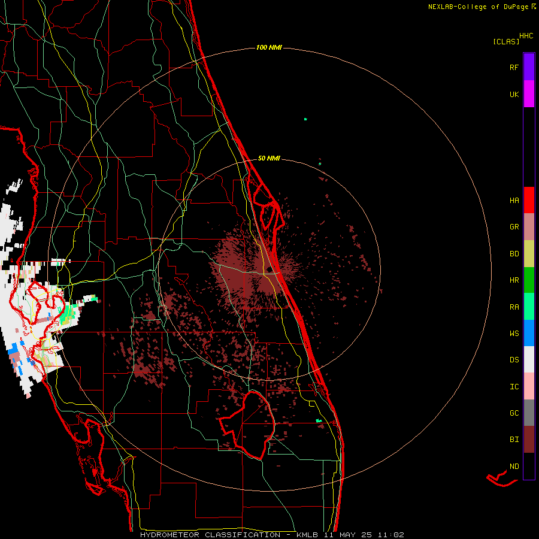
Task: Click the BI brown legend swatch
Action: tap(529, 440)
